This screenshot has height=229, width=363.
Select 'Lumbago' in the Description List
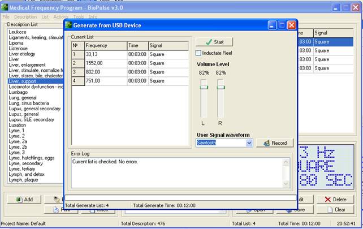click(19, 92)
